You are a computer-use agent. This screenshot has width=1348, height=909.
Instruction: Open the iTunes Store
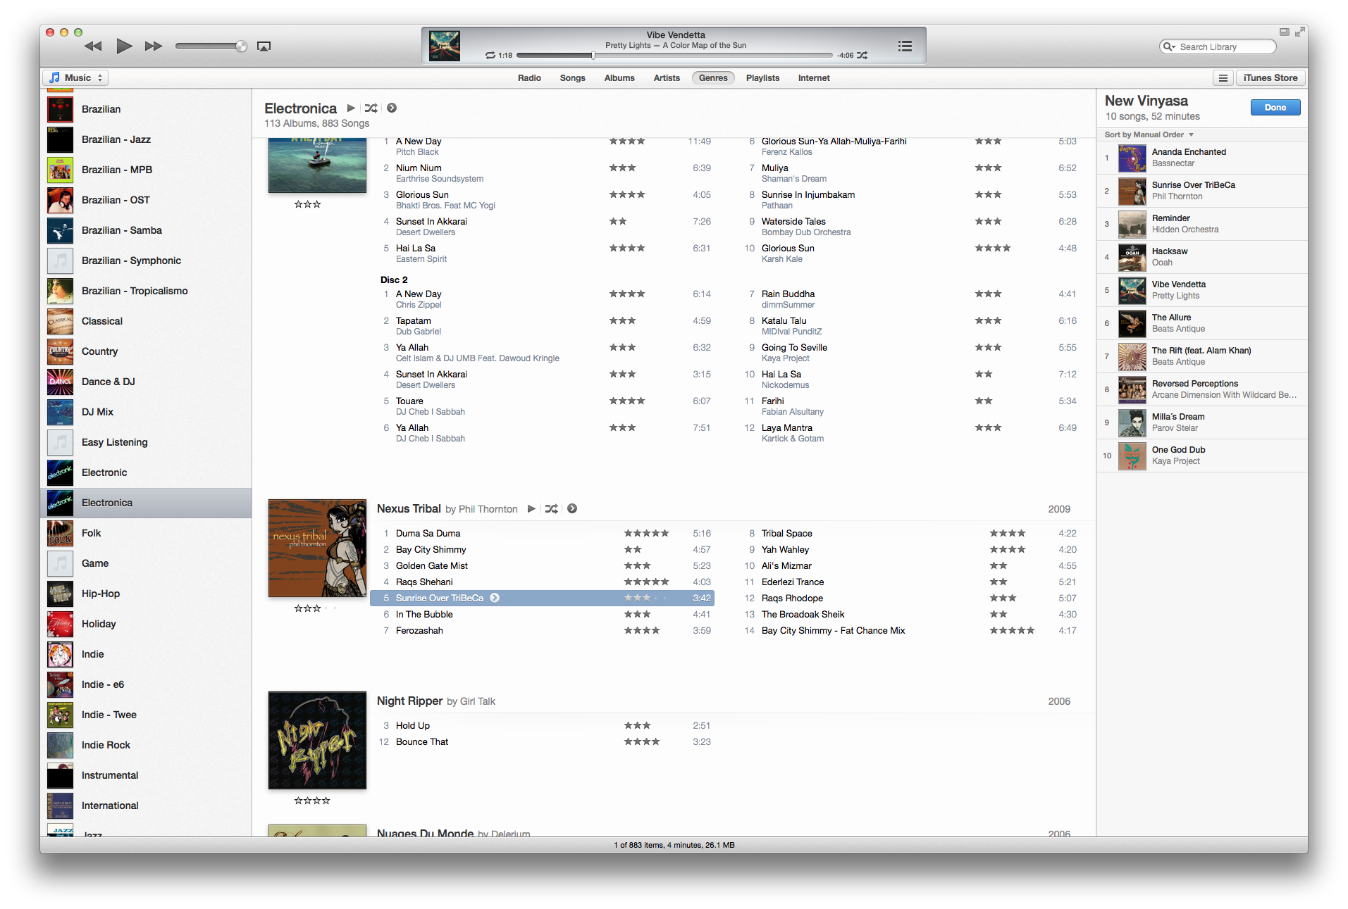coord(1270,78)
